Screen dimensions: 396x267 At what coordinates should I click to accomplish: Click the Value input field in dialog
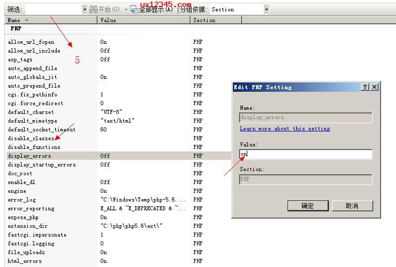(306, 154)
